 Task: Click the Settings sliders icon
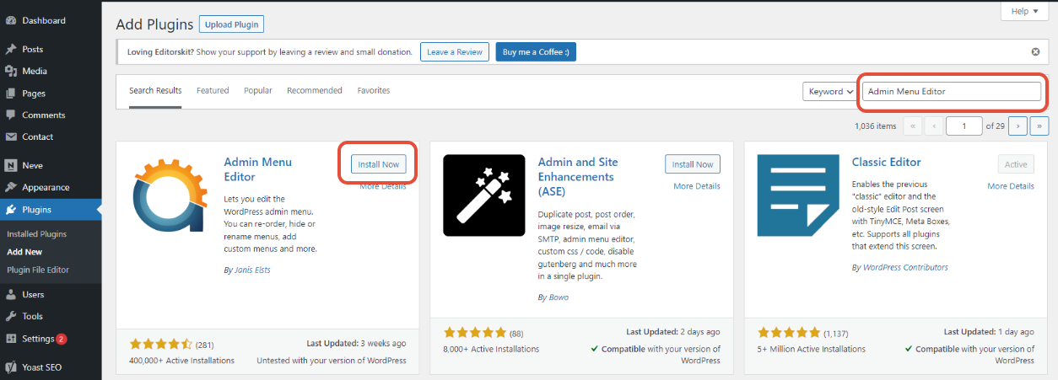pos(11,339)
